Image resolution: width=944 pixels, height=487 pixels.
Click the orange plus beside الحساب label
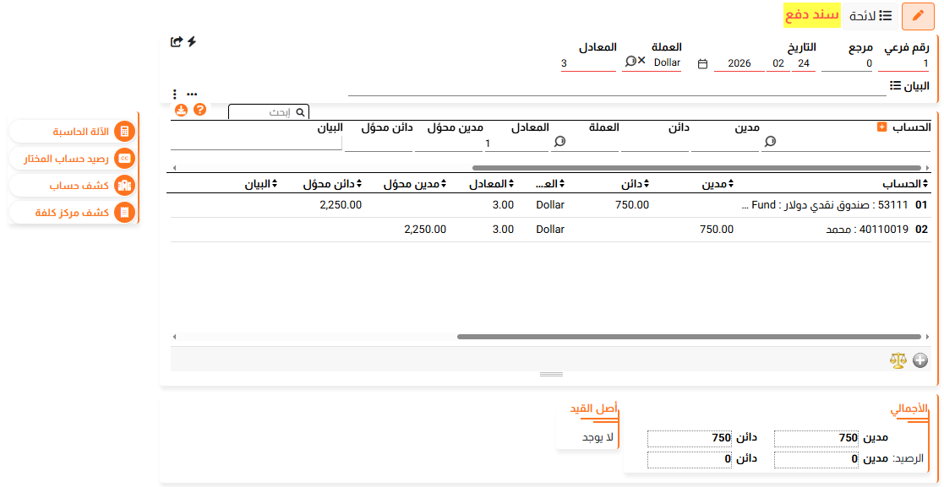click(x=882, y=127)
